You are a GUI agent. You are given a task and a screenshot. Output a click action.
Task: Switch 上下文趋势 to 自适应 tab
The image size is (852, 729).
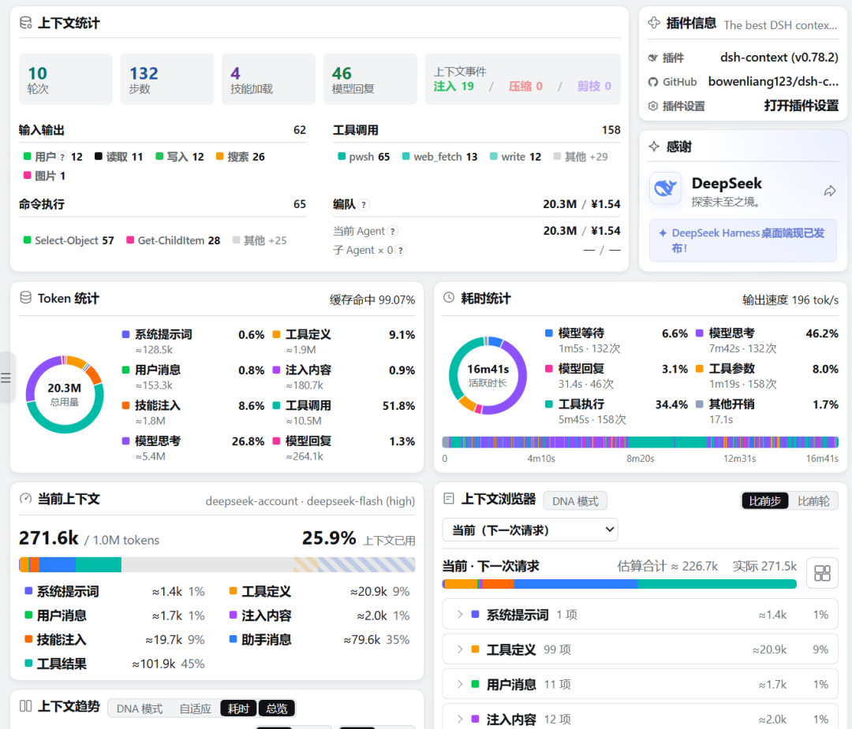click(195, 709)
